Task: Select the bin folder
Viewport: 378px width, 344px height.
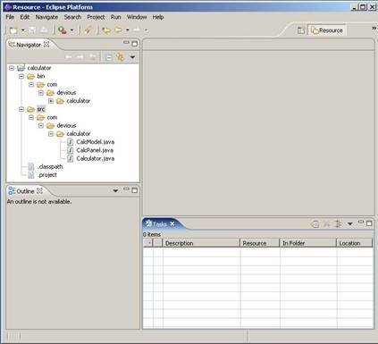Action: [x=41, y=76]
